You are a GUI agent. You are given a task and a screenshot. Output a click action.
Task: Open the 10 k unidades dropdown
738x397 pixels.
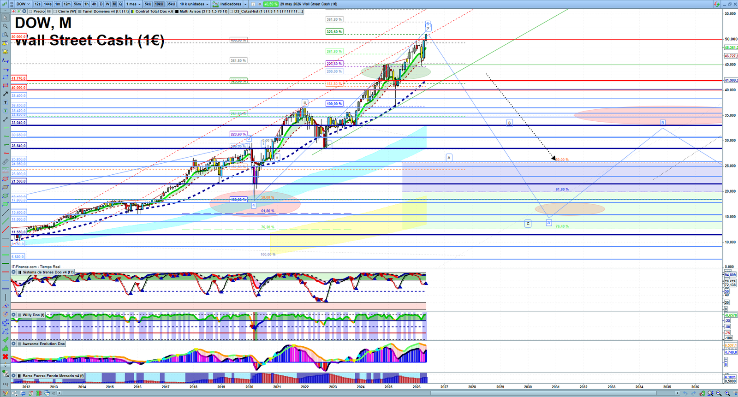click(194, 4)
